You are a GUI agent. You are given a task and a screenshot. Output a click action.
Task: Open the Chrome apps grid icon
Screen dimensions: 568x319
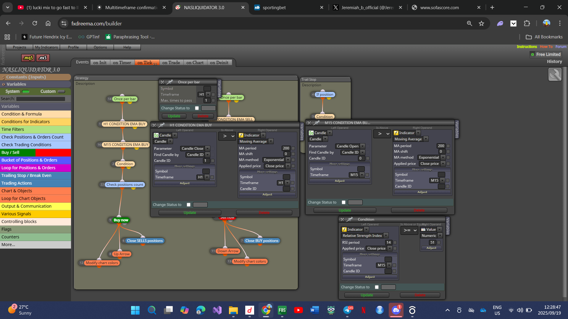pos(7,37)
